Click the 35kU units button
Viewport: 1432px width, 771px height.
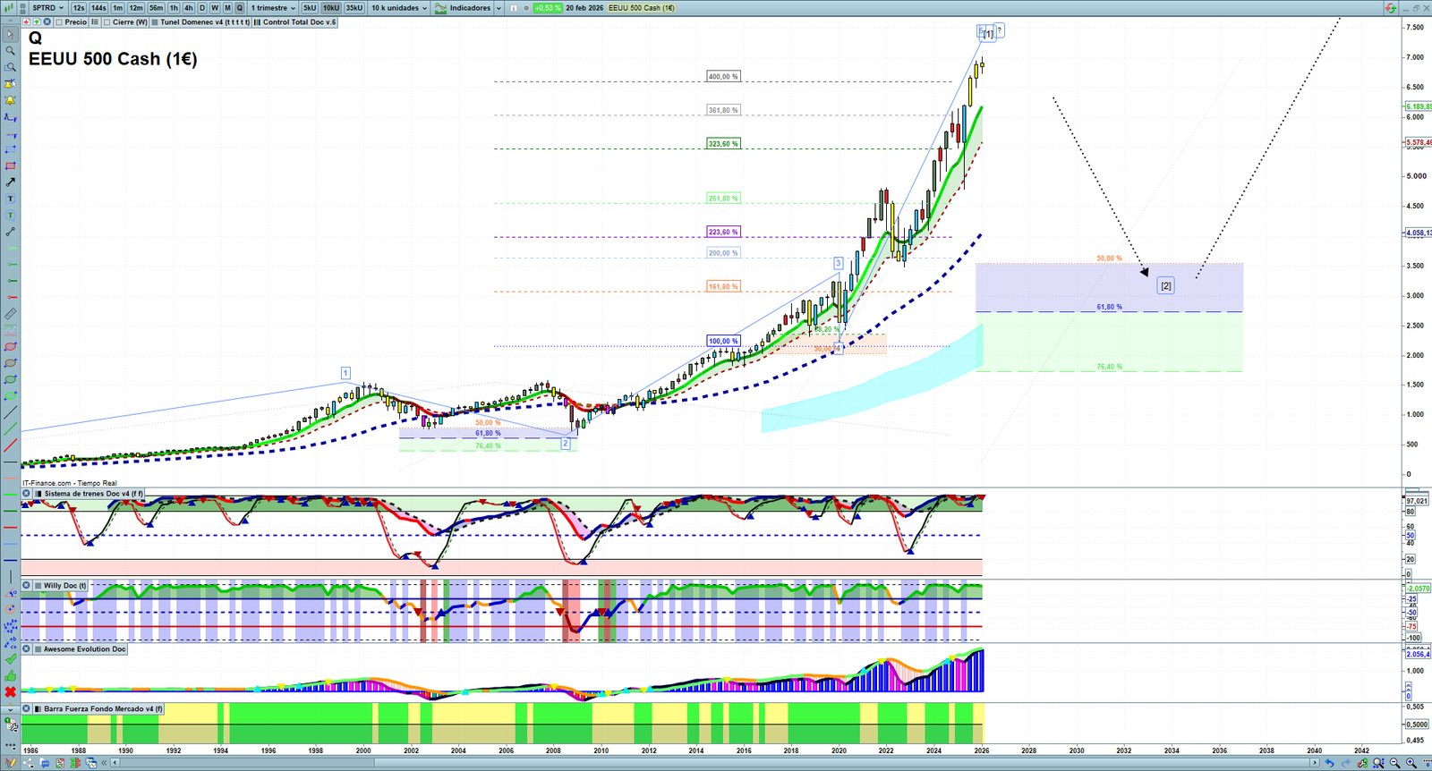(354, 8)
